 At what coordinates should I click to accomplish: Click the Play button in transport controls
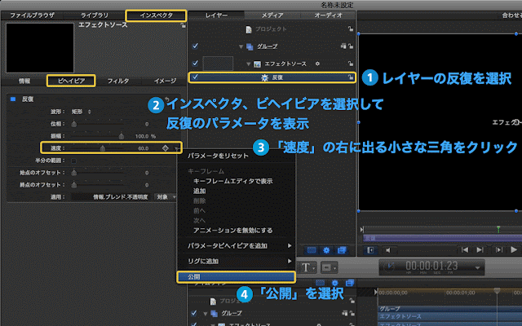point(514,249)
